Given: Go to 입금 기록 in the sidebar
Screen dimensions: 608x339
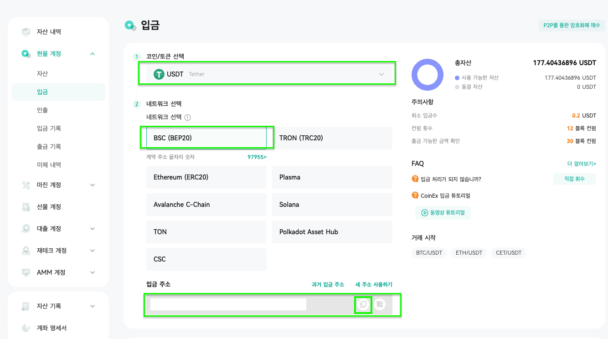Looking at the screenshot, I should click(49, 128).
